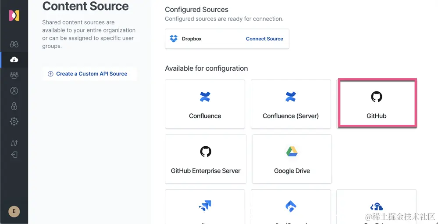Select the Confluence source card

tap(205, 104)
